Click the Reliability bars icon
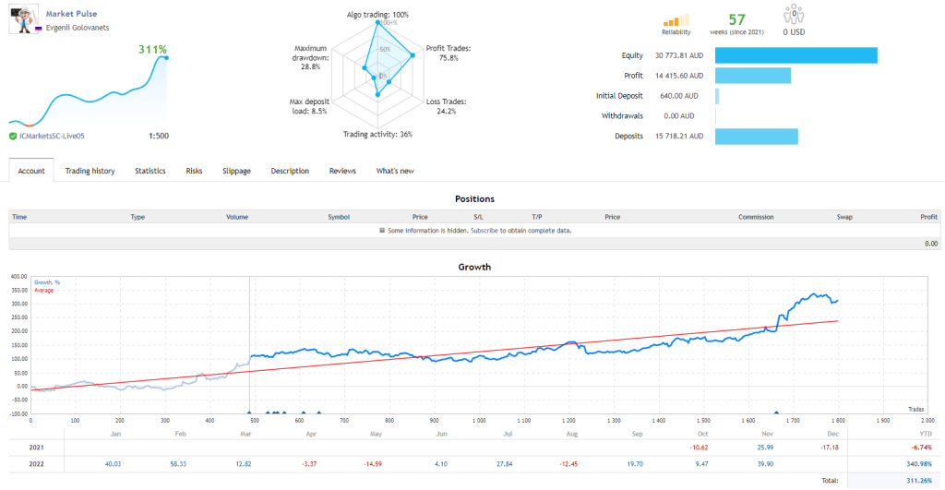The height and width of the screenshot is (490, 945). (x=676, y=20)
